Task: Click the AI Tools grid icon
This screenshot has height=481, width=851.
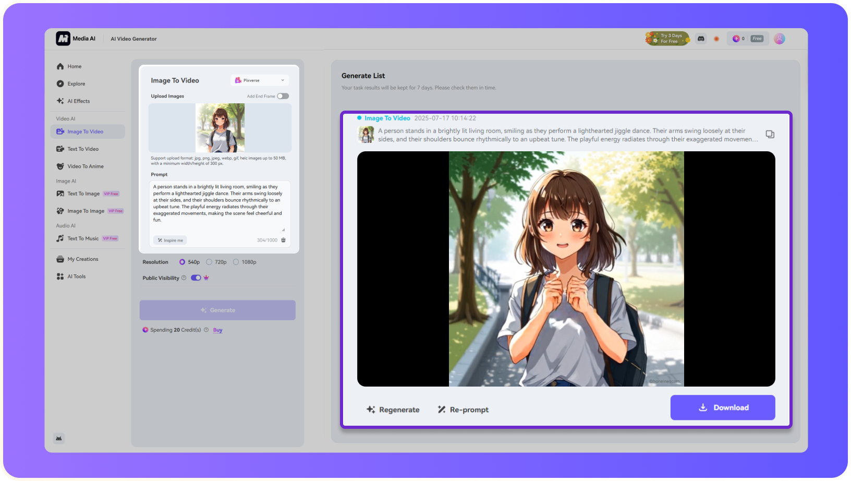Action: (x=60, y=276)
